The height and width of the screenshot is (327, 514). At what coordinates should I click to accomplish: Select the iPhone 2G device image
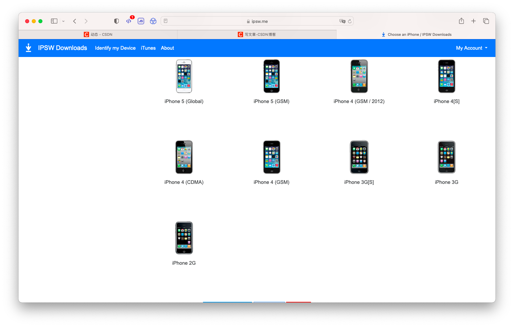tap(184, 238)
